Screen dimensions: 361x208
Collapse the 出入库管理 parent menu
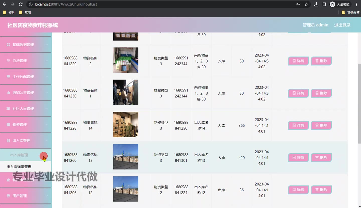click(x=26, y=140)
